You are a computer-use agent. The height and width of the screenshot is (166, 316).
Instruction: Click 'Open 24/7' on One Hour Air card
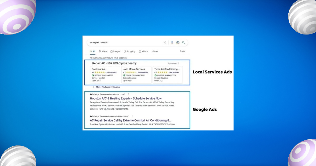coord(96,81)
